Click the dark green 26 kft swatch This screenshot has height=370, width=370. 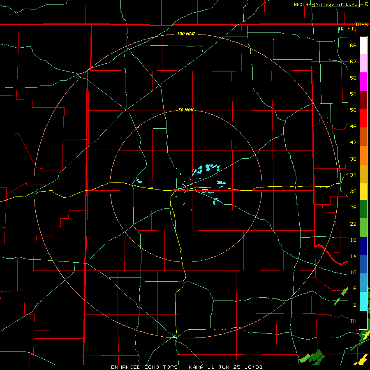point(363,209)
